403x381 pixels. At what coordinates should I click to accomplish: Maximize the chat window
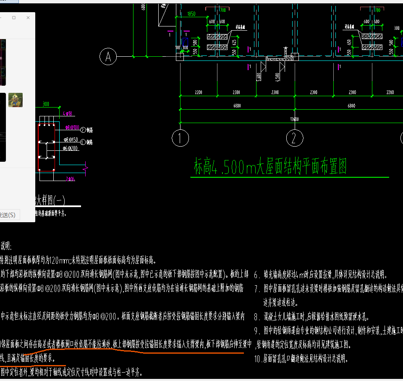click(14, 18)
